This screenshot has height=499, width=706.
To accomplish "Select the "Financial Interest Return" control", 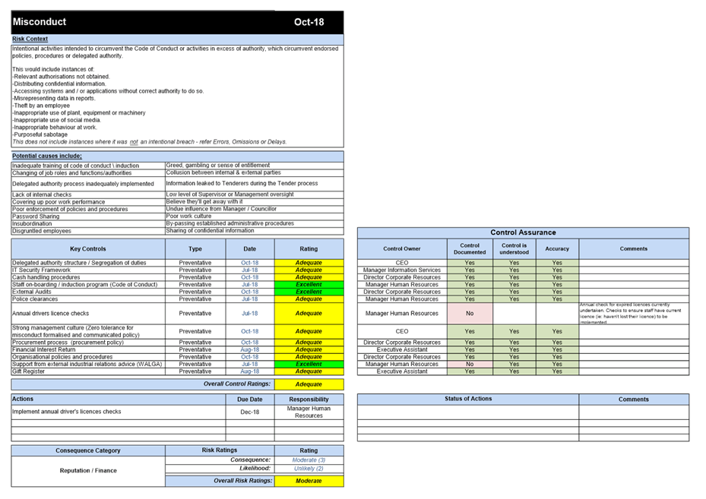I will (88, 349).
